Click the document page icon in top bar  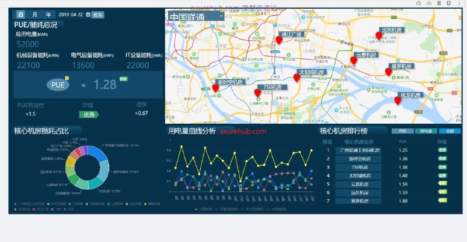pyautogui.click(x=439, y=3)
